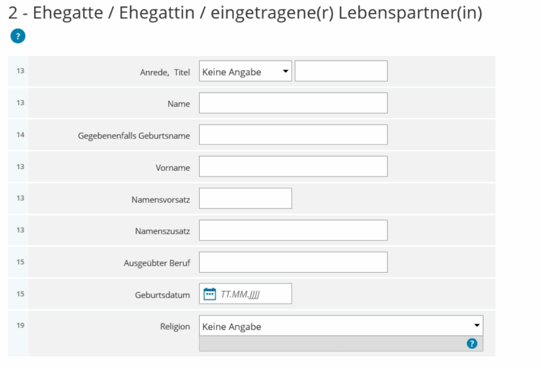Click line number 19 beside Religion

pos(20,326)
